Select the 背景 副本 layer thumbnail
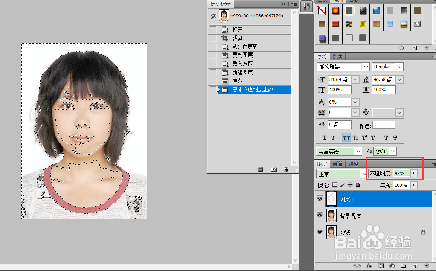Screen dimensions: 436x271 tap(331, 216)
